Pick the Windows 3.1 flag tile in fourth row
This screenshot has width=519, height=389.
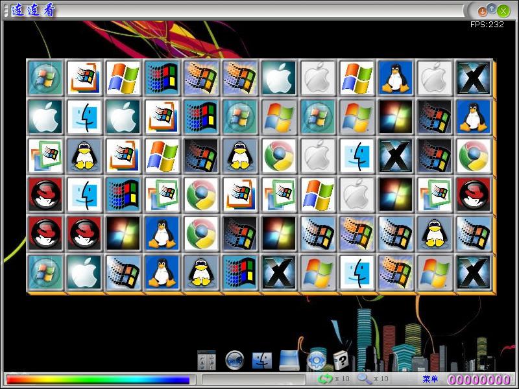[x=123, y=194]
